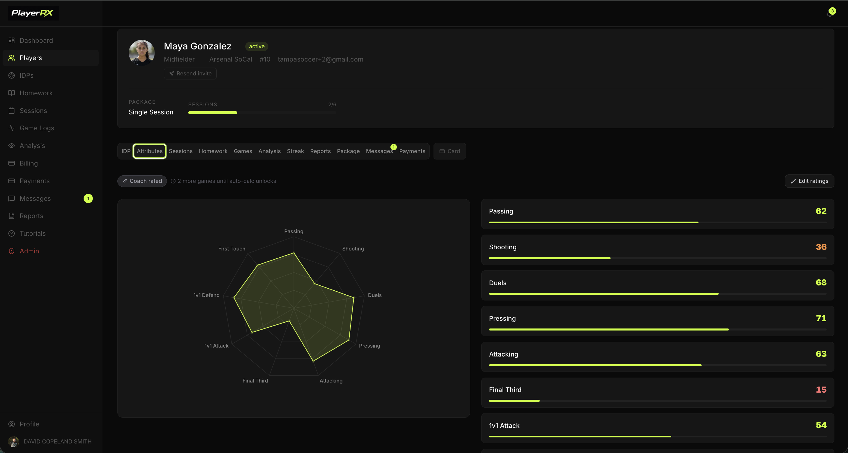This screenshot has width=848, height=453.
Task: Select the Attributes tab
Action: (x=150, y=151)
